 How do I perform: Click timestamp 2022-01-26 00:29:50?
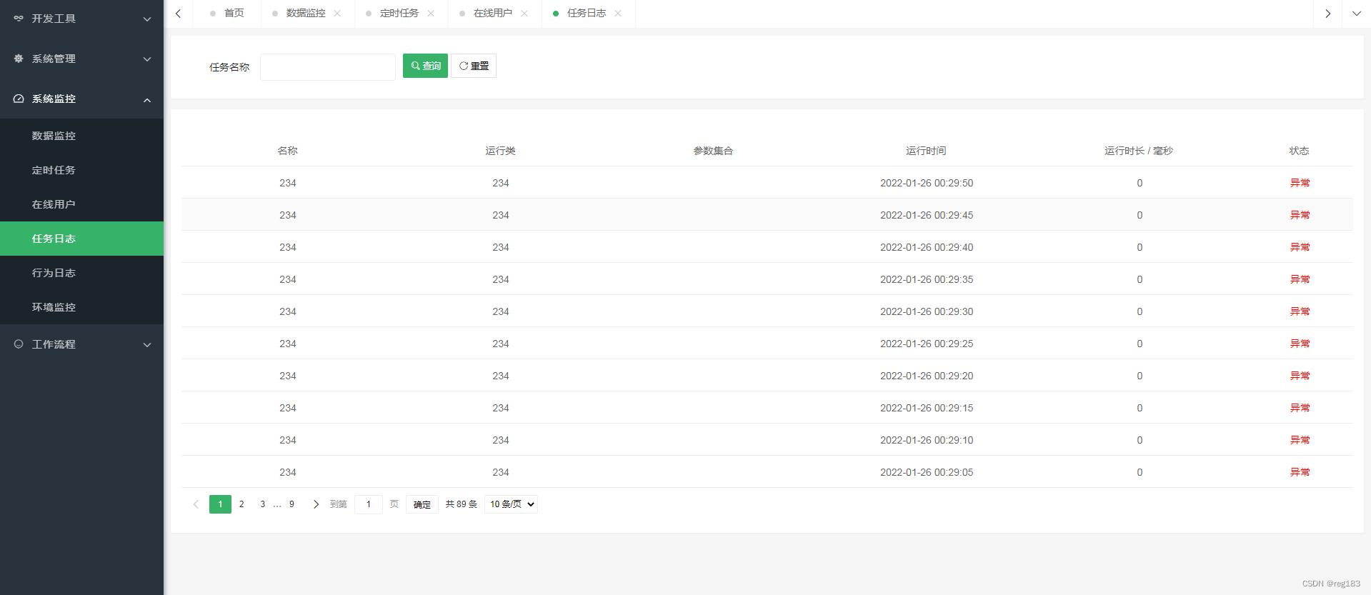point(927,183)
